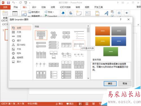Close the 选择 SmartArt 图形 dialog
Screen dimensions: 141x106
pyautogui.click(x=129, y=20)
